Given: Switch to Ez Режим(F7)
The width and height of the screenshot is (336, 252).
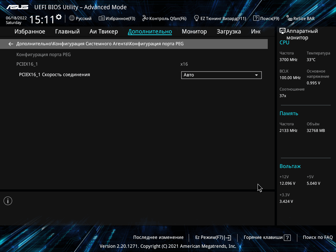Looking at the screenshot, I should click(209, 238).
